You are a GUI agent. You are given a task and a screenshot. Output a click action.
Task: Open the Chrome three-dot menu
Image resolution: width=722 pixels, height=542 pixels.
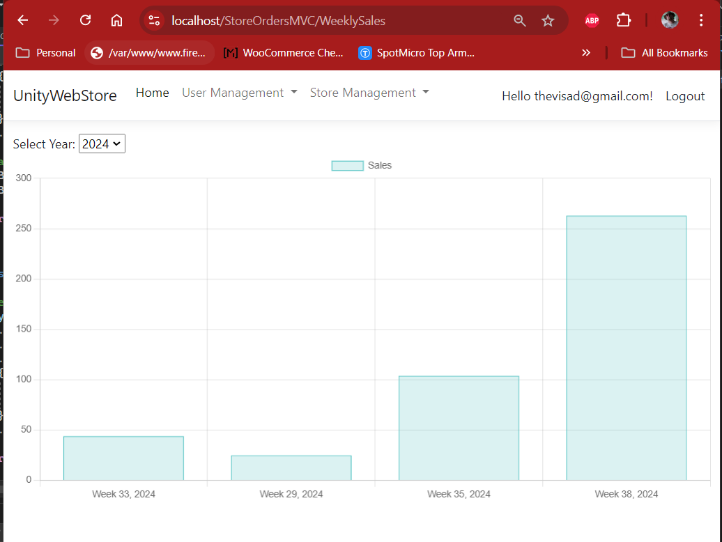(x=701, y=21)
